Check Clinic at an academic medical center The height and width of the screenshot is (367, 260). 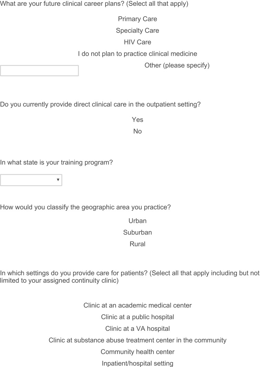tap(137, 305)
